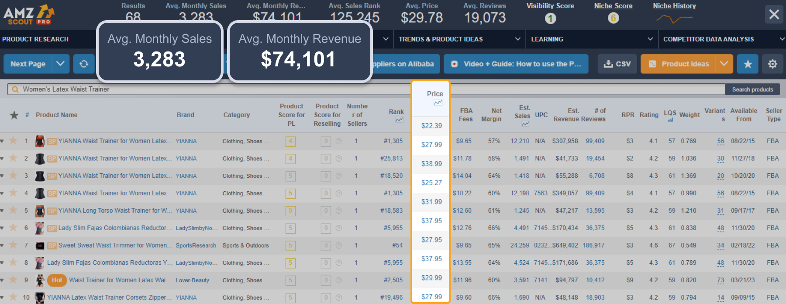786x304 pixels.
Task: Open the dropdown arrow beside Next Page
Action: coord(61,64)
